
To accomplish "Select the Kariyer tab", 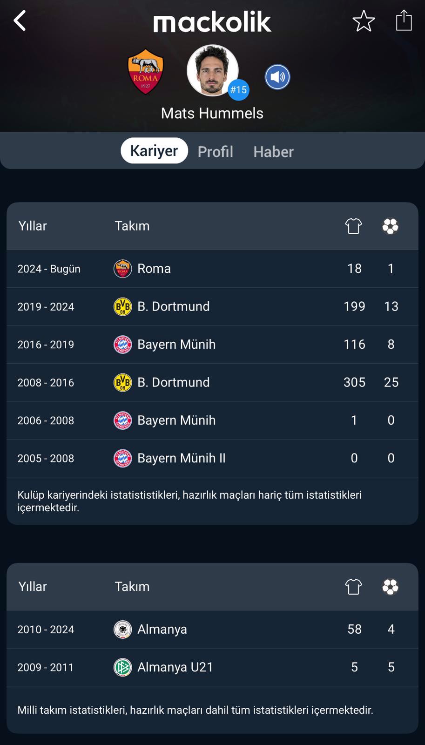I will coord(154,151).
